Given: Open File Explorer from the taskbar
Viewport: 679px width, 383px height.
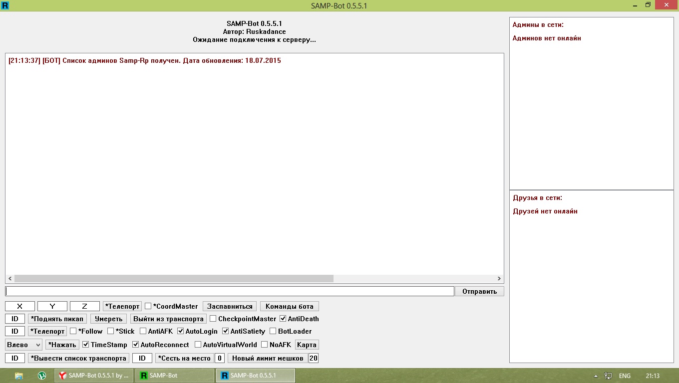Looking at the screenshot, I should click(19, 376).
